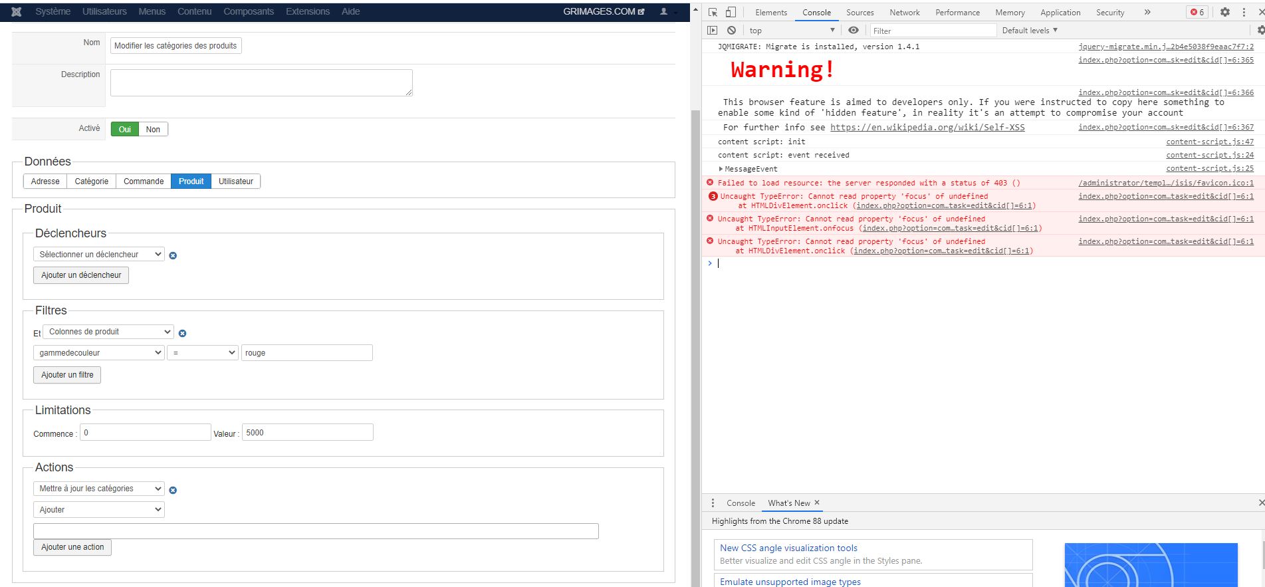Open console settings gear
1265x587 pixels.
[1260, 30]
